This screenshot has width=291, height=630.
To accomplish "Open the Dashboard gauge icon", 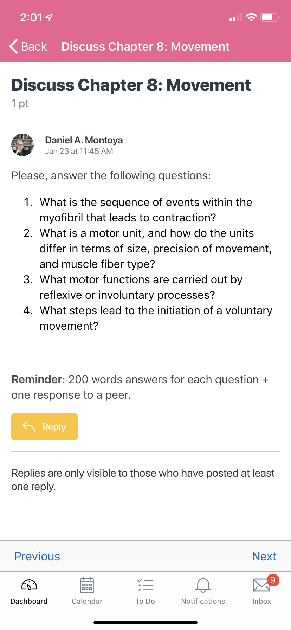I will [29, 585].
